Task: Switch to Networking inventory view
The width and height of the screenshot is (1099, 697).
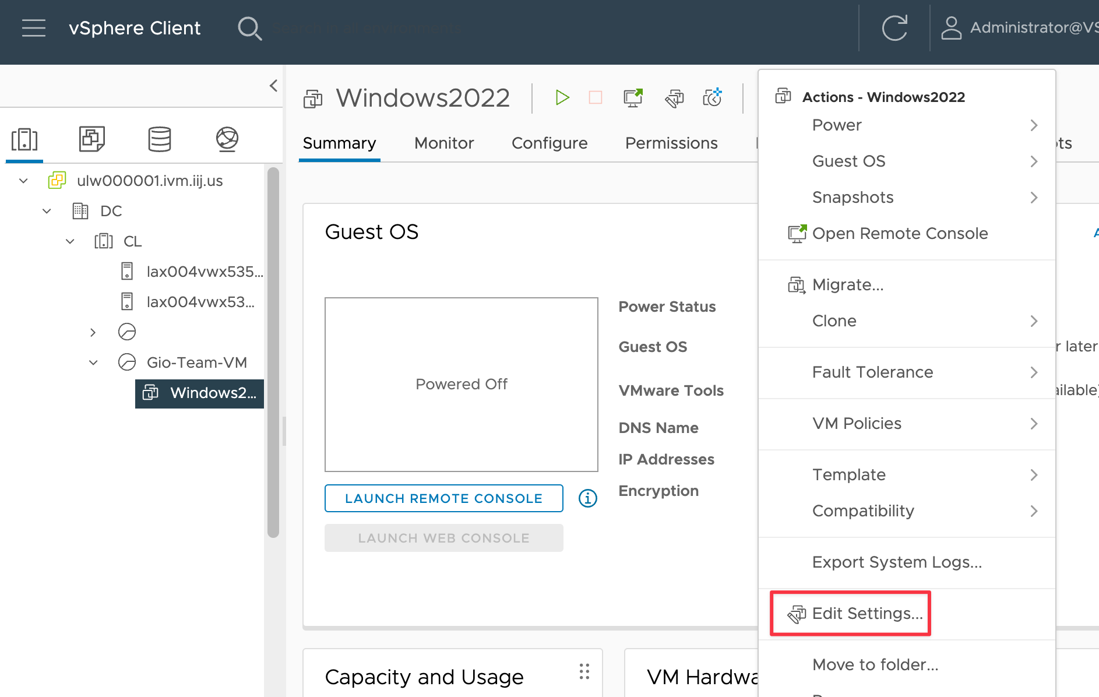Action: [227, 139]
